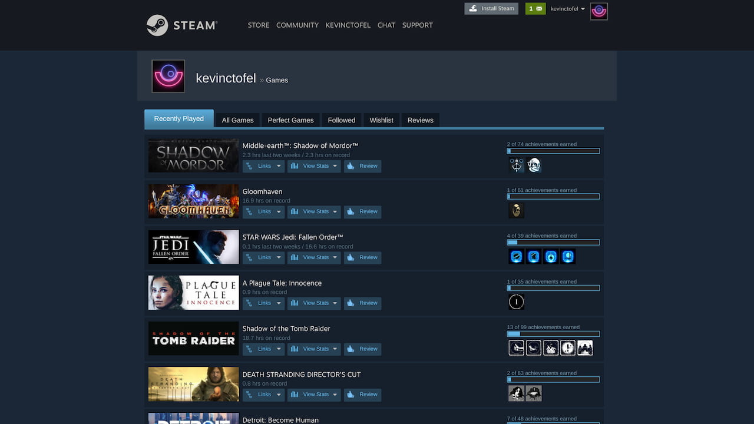Screen dimensions: 754x424
Task: Switch to the Reviews tab
Action: point(421,120)
